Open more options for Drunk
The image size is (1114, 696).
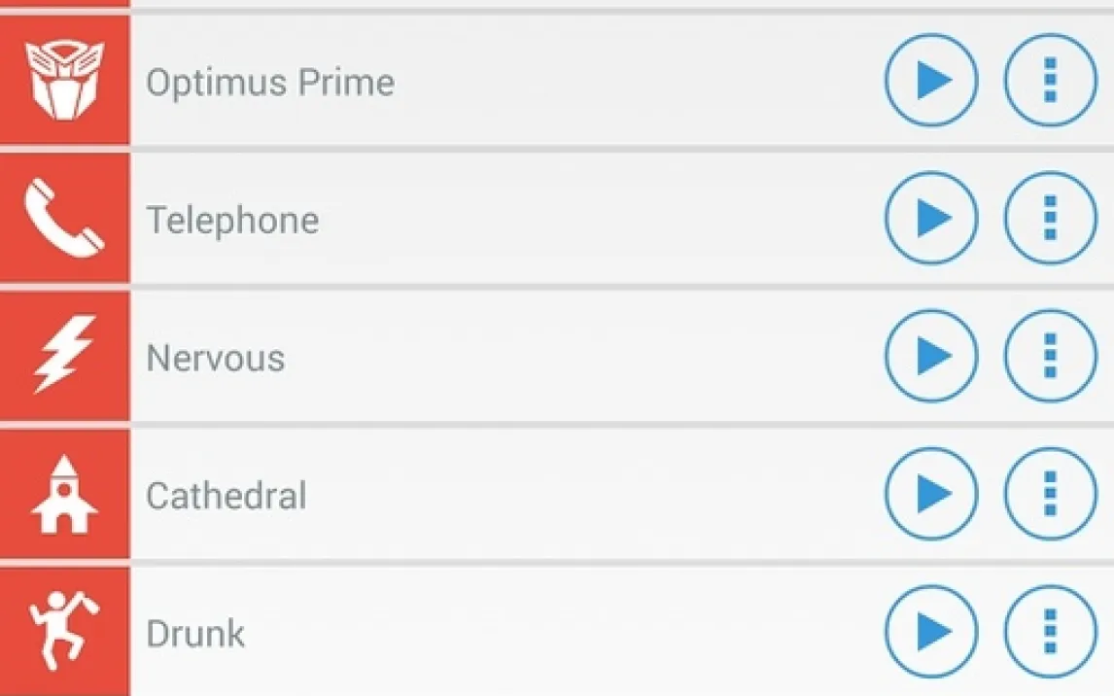pyautogui.click(x=1050, y=633)
